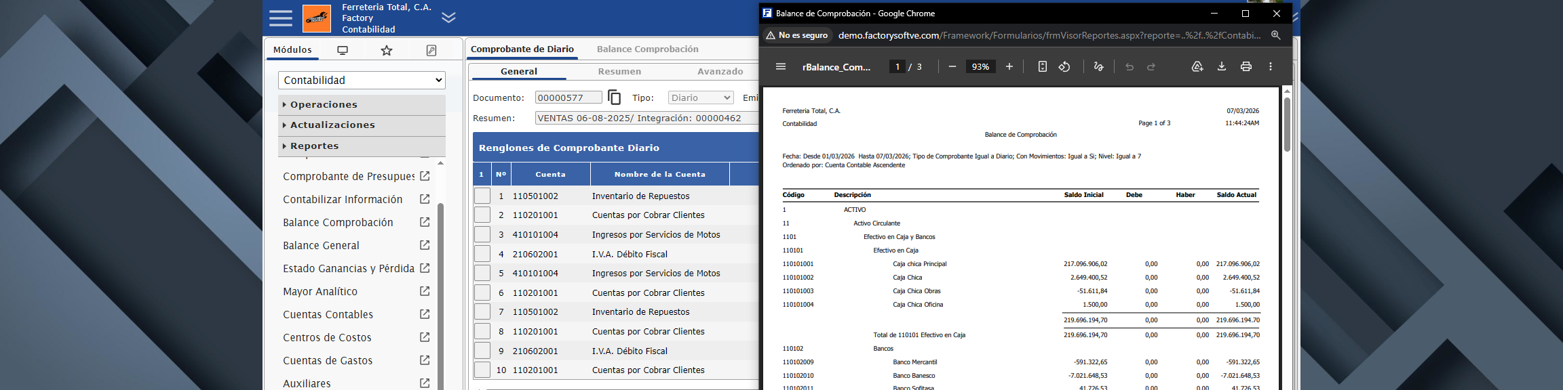
Task: Open the PDF sidebar menu icon
Action: pyautogui.click(x=781, y=66)
